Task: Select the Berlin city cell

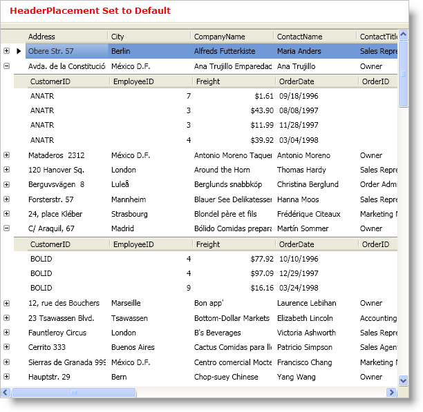Action: pos(149,51)
